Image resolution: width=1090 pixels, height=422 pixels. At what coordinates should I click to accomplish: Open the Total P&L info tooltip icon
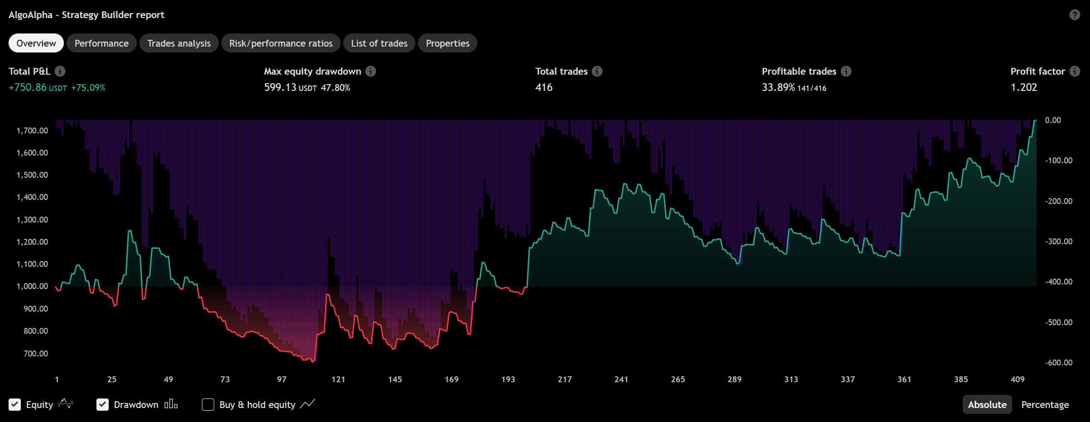(x=60, y=71)
